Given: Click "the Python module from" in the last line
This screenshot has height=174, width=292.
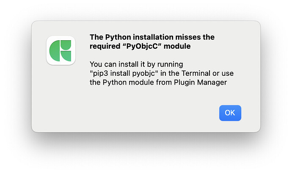Looking at the screenshot, I should click(131, 82).
